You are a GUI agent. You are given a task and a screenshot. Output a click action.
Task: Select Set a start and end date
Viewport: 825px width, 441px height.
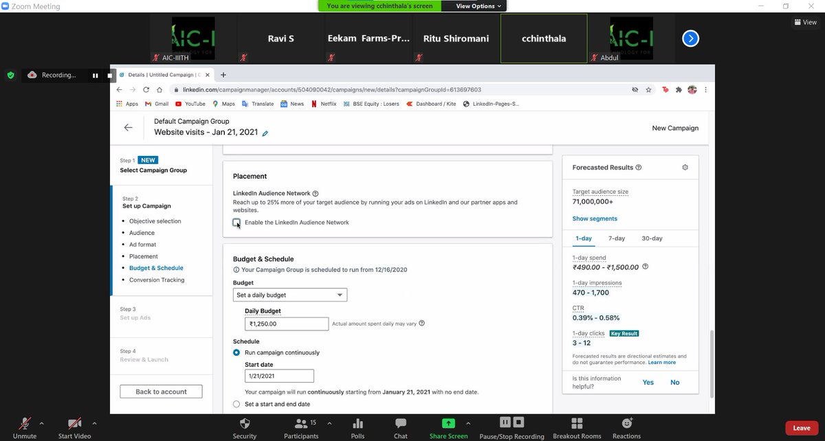[236, 404]
